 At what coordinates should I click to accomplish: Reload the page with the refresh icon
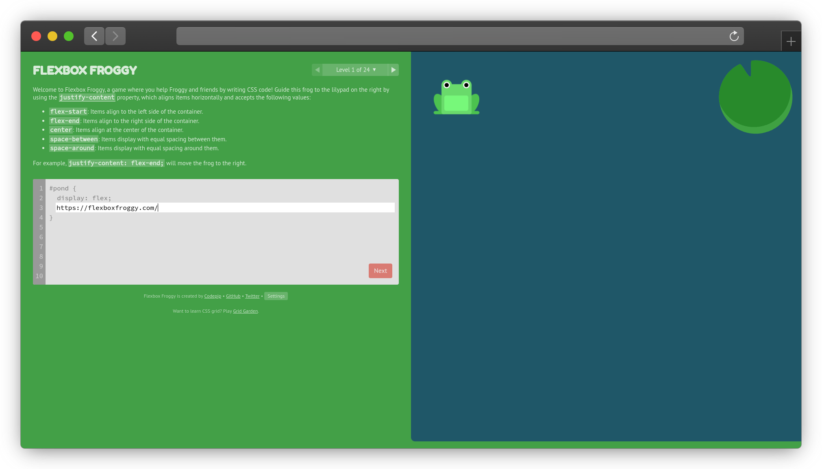tap(734, 36)
